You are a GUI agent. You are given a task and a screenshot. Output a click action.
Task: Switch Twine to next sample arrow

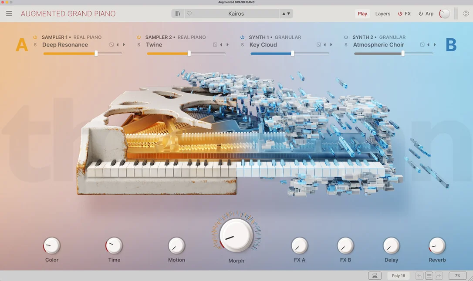(227, 44)
